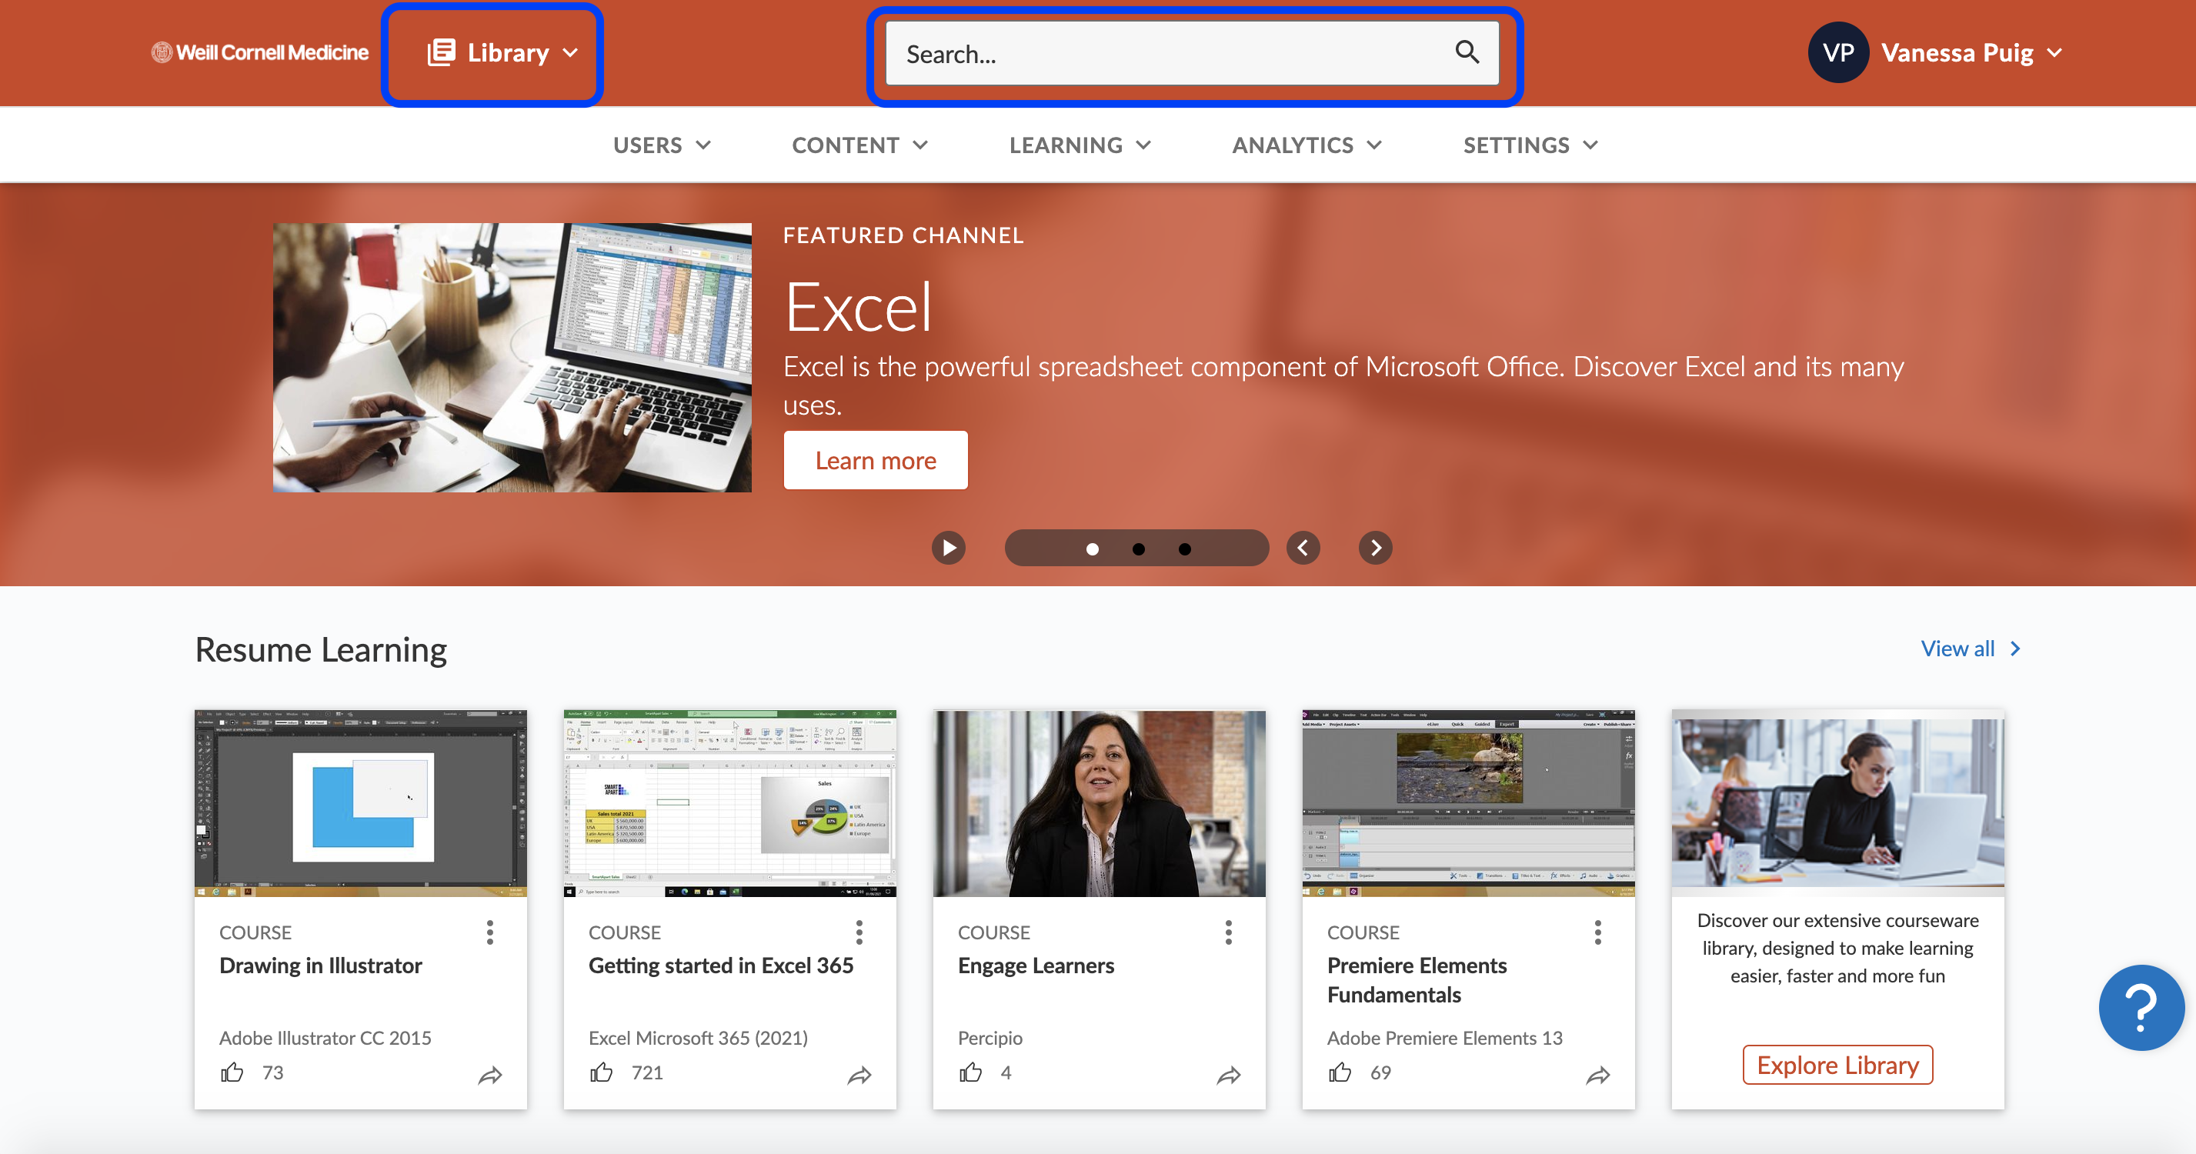Screen dimensions: 2196x1154
Task: Click Explore Library button
Action: point(1837,1062)
